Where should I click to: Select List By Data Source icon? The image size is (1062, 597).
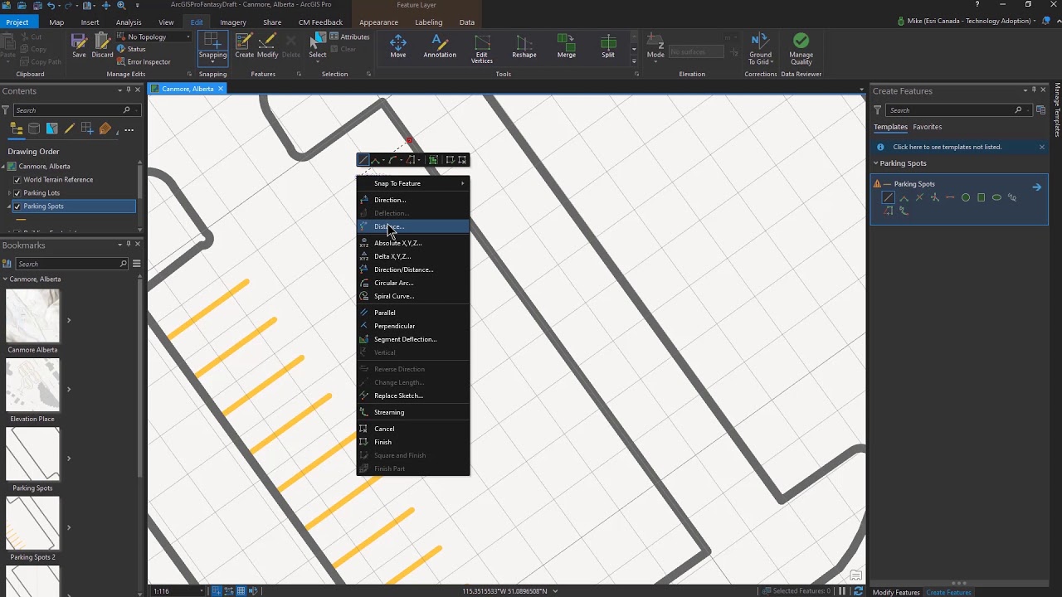coord(34,129)
